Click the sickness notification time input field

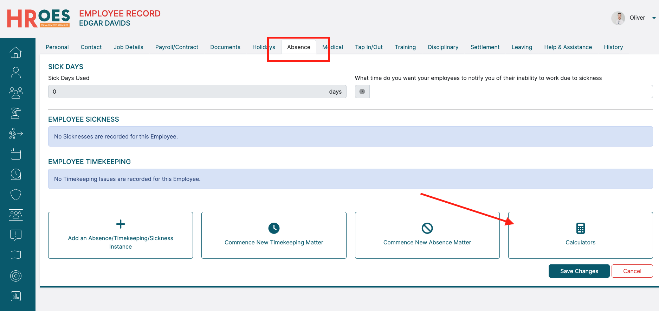pos(511,92)
